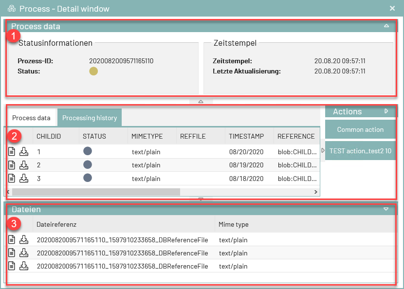Viewport: 404px width, 289px height.
Task: Execute TEST action_test2 10
Action: tap(360, 150)
